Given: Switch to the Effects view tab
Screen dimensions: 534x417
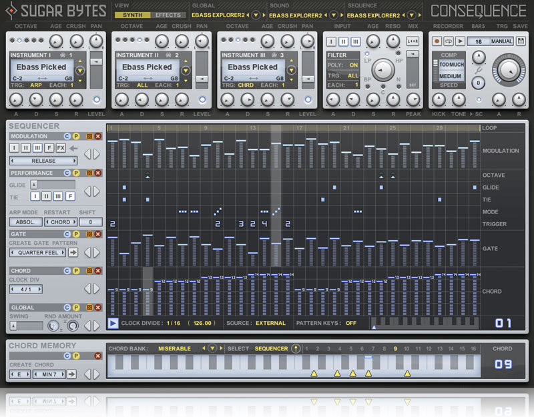Looking at the screenshot, I should click(x=168, y=15).
